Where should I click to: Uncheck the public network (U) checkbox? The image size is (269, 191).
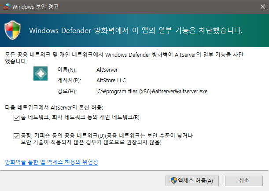tap(16, 136)
